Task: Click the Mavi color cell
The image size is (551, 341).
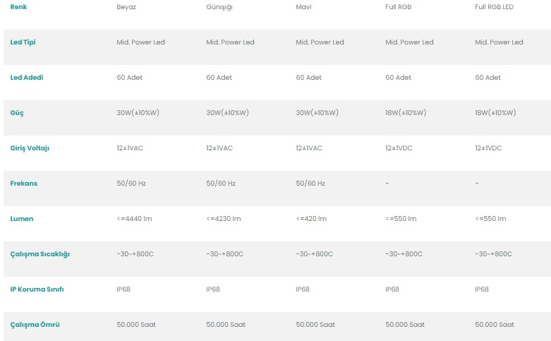Action: point(304,7)
